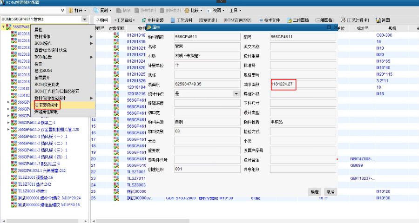Collapse the 566GP4611 root tree node
Screen dimensions: 419x223
pos(4,27)
